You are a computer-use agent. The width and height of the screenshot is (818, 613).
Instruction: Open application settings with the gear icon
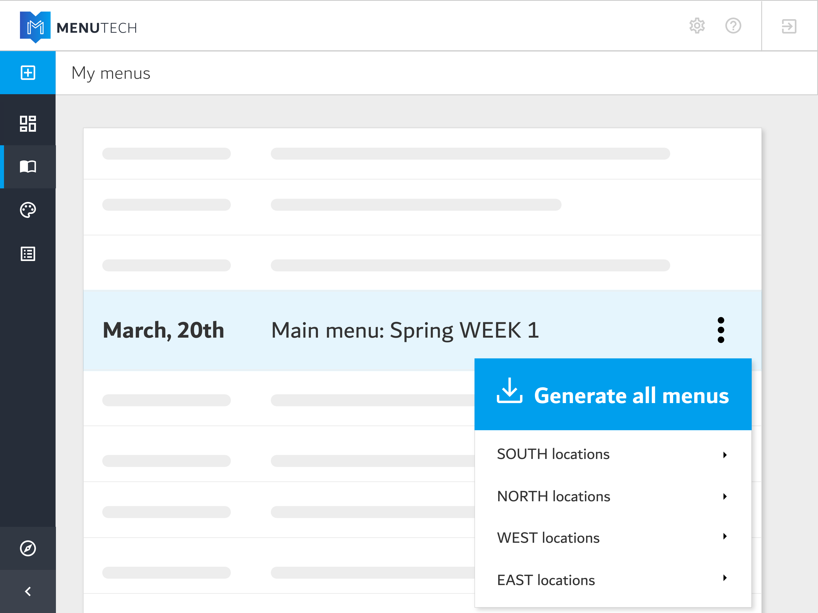697,26
